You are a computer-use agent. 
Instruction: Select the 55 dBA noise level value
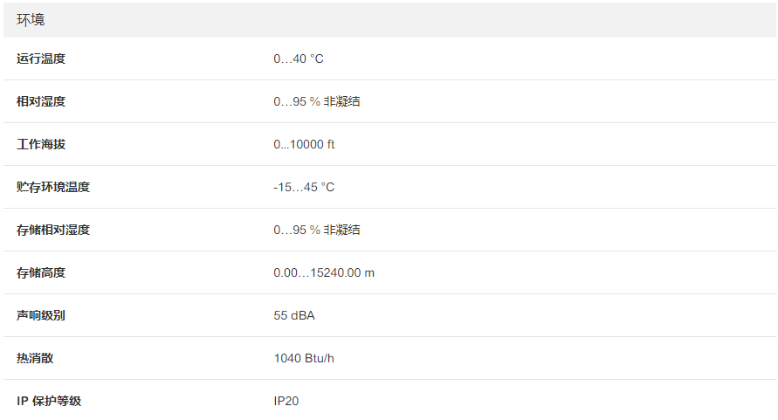pos(294,315)
